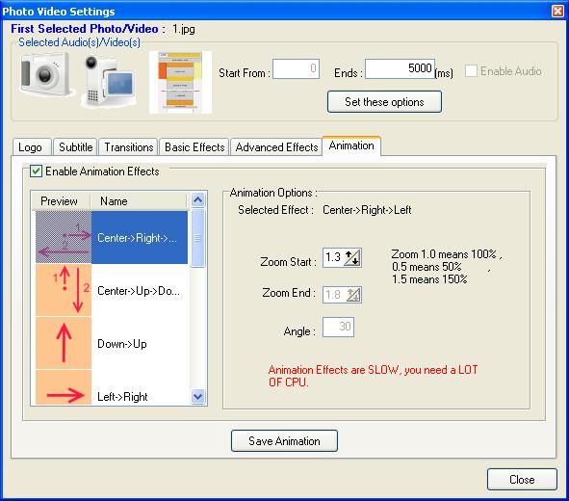Select the 1.jpg preview thumbnail

tap(180, 82)
